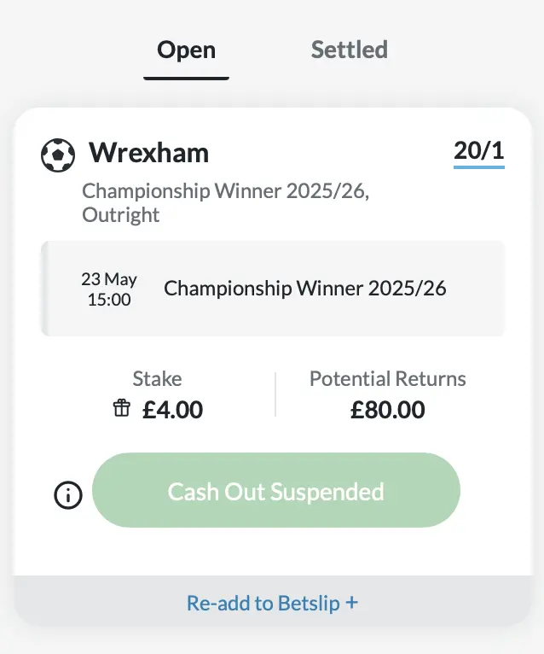Viewport: 544px width, 654px height.
Task: Click the football icon beside Wrexham
Action: pos(58,155)
